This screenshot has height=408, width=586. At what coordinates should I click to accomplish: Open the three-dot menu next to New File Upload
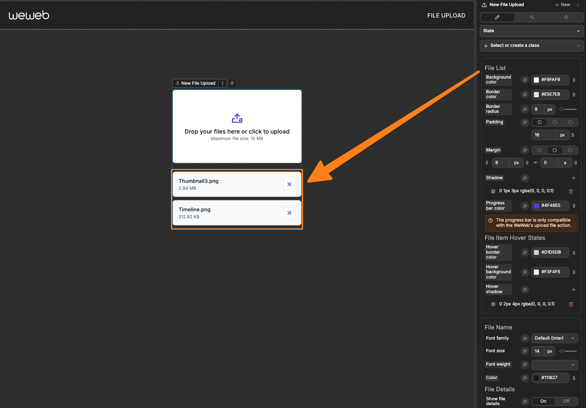223,83
